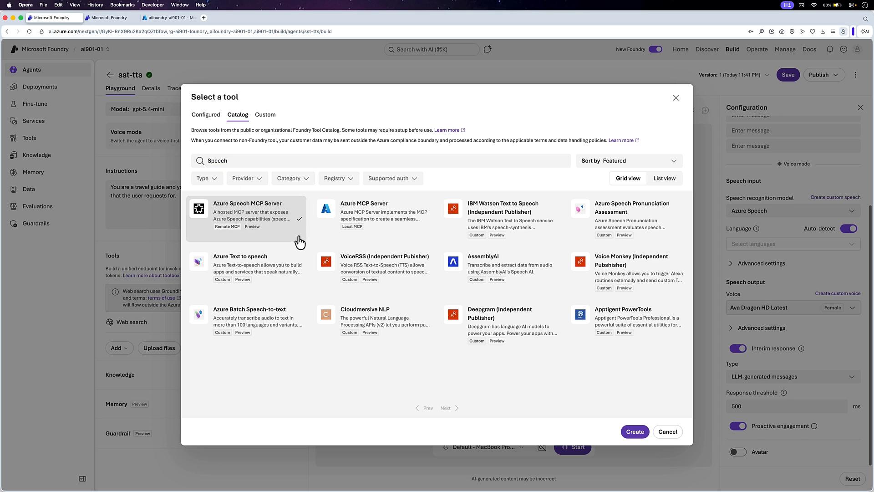Open the Type filter dropdown
This screenshot has height=492, width=874.
(207, 179)
